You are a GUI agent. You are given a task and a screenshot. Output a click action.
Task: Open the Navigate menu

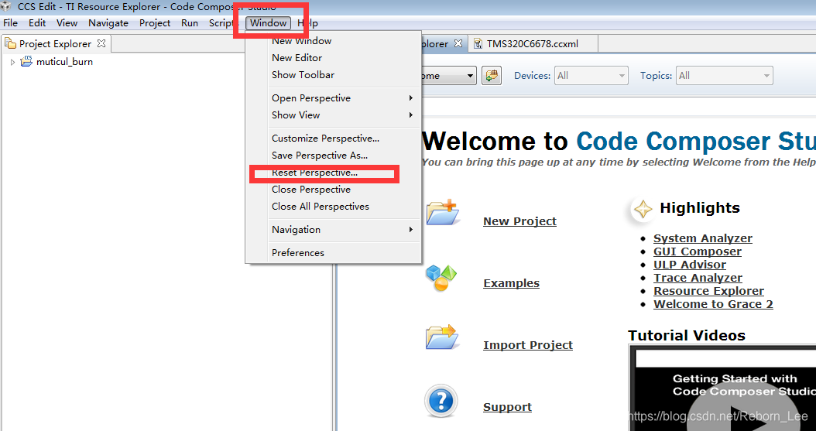coord(108,23)
